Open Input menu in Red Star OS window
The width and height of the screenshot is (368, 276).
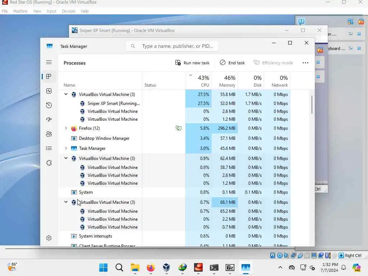pyautogui.click(x=51, y=11)
